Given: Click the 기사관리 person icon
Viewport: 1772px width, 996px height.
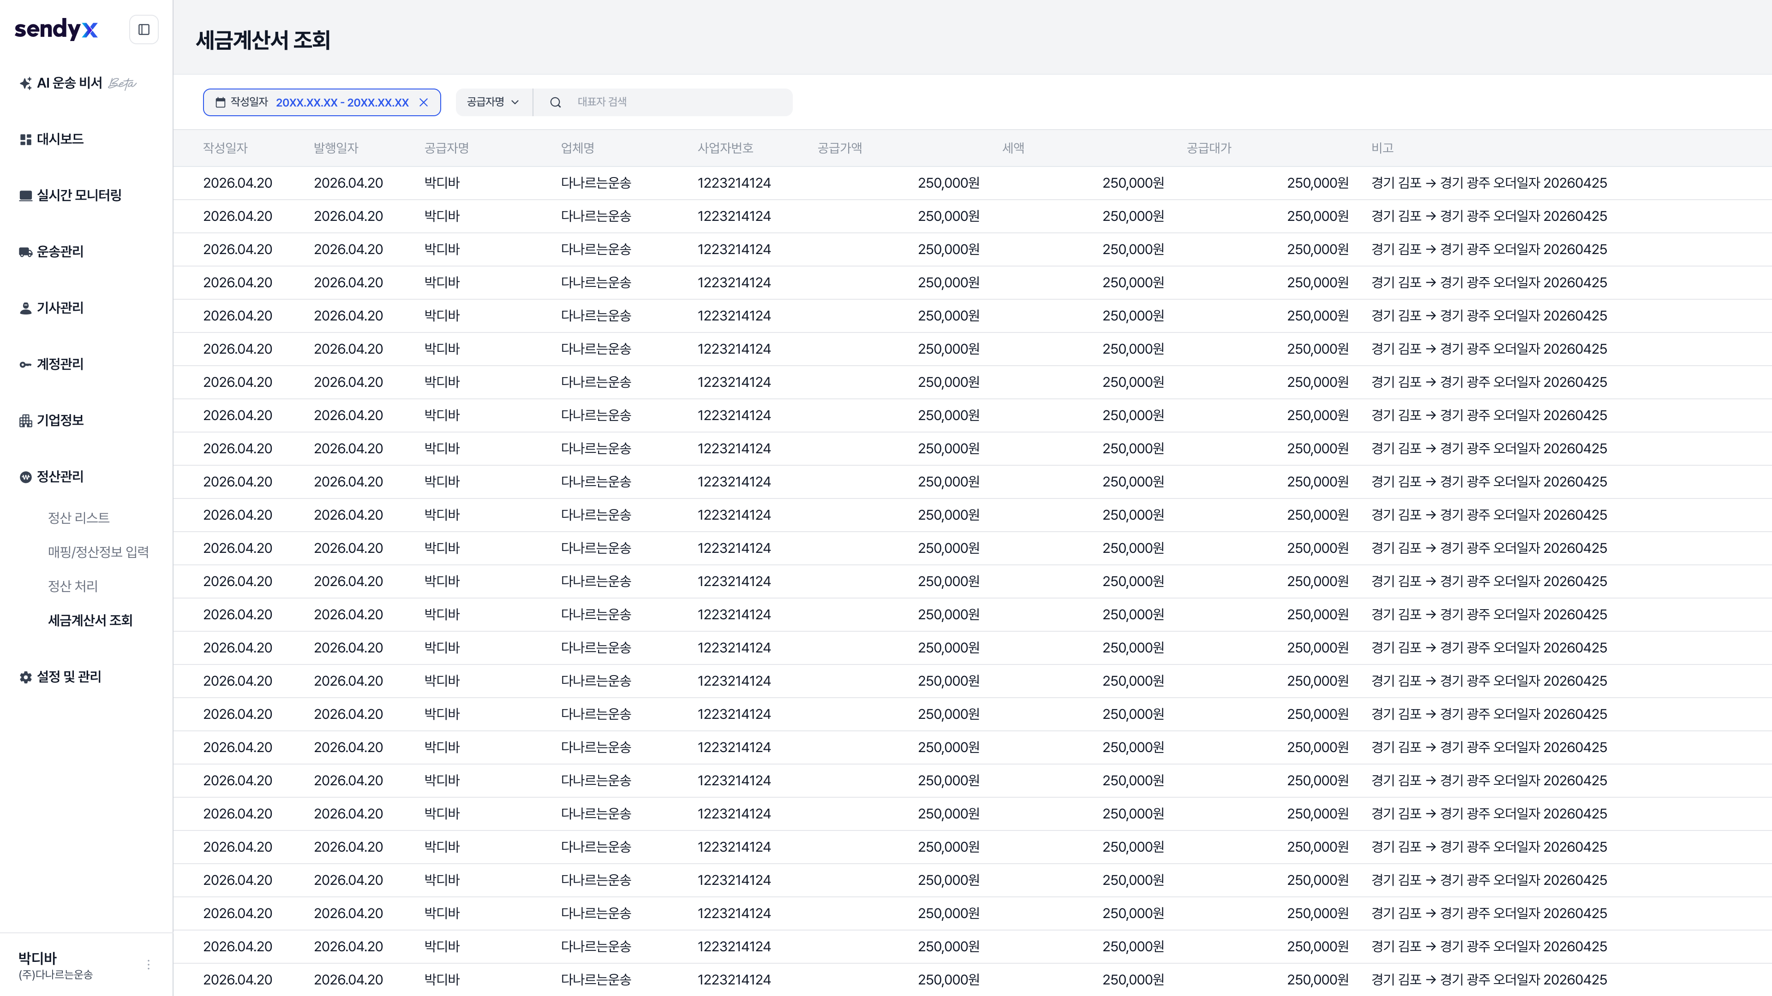Looking at the screenshot, I should pyautogui.click(x=25, y=308).
